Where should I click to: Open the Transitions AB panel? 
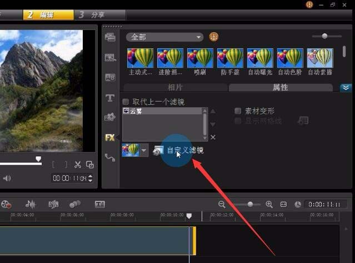pyautogui.click(x=110, y=78)
